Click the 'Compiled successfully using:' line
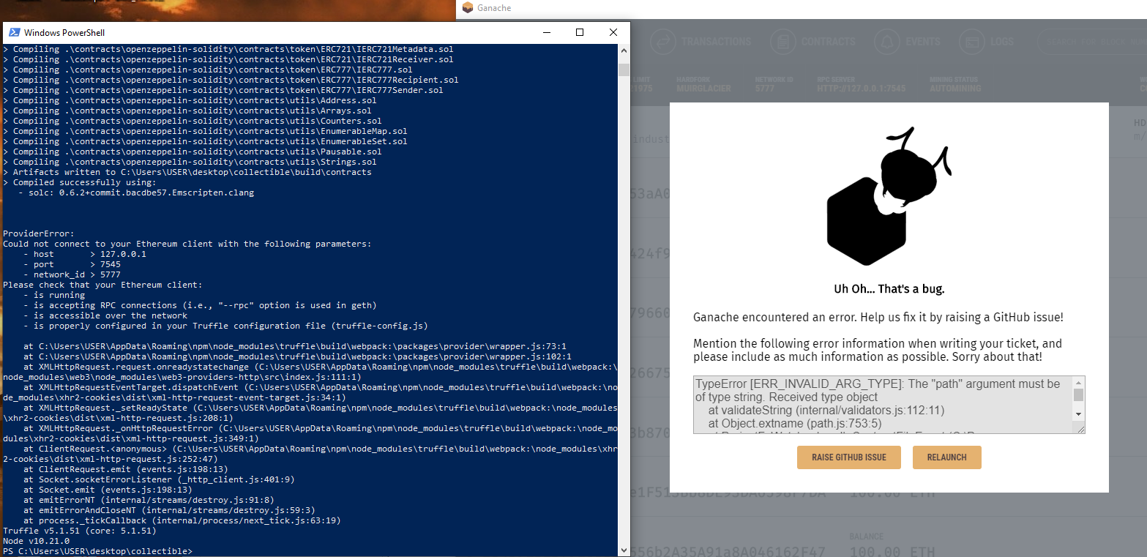 click(79, 182)
